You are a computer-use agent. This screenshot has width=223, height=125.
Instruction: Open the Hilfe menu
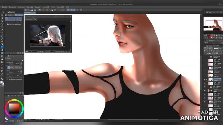click(68, 7)
